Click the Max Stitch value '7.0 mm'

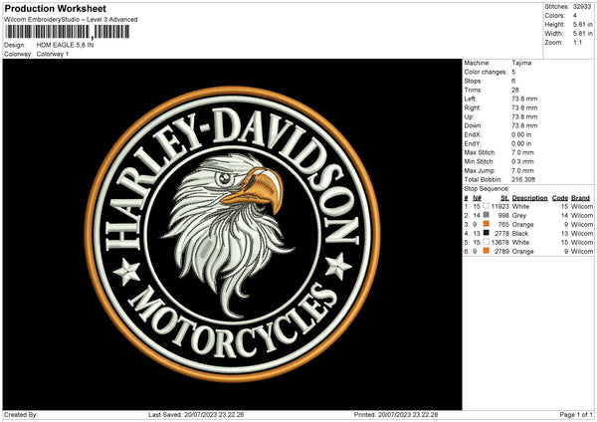[x=522, y=152]
